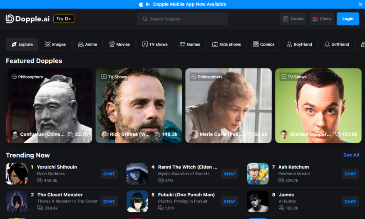365x219 pixels.
Task: Click the Yoruichi Shihouin name
Action: (x=57, y=167)
